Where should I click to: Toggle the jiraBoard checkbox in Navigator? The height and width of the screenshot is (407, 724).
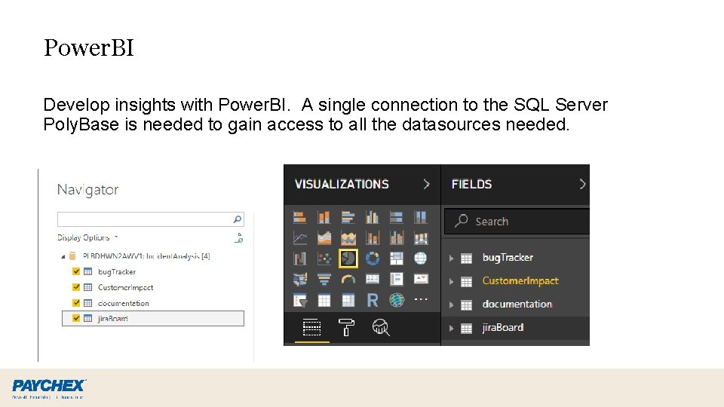[x=75, y=318]
